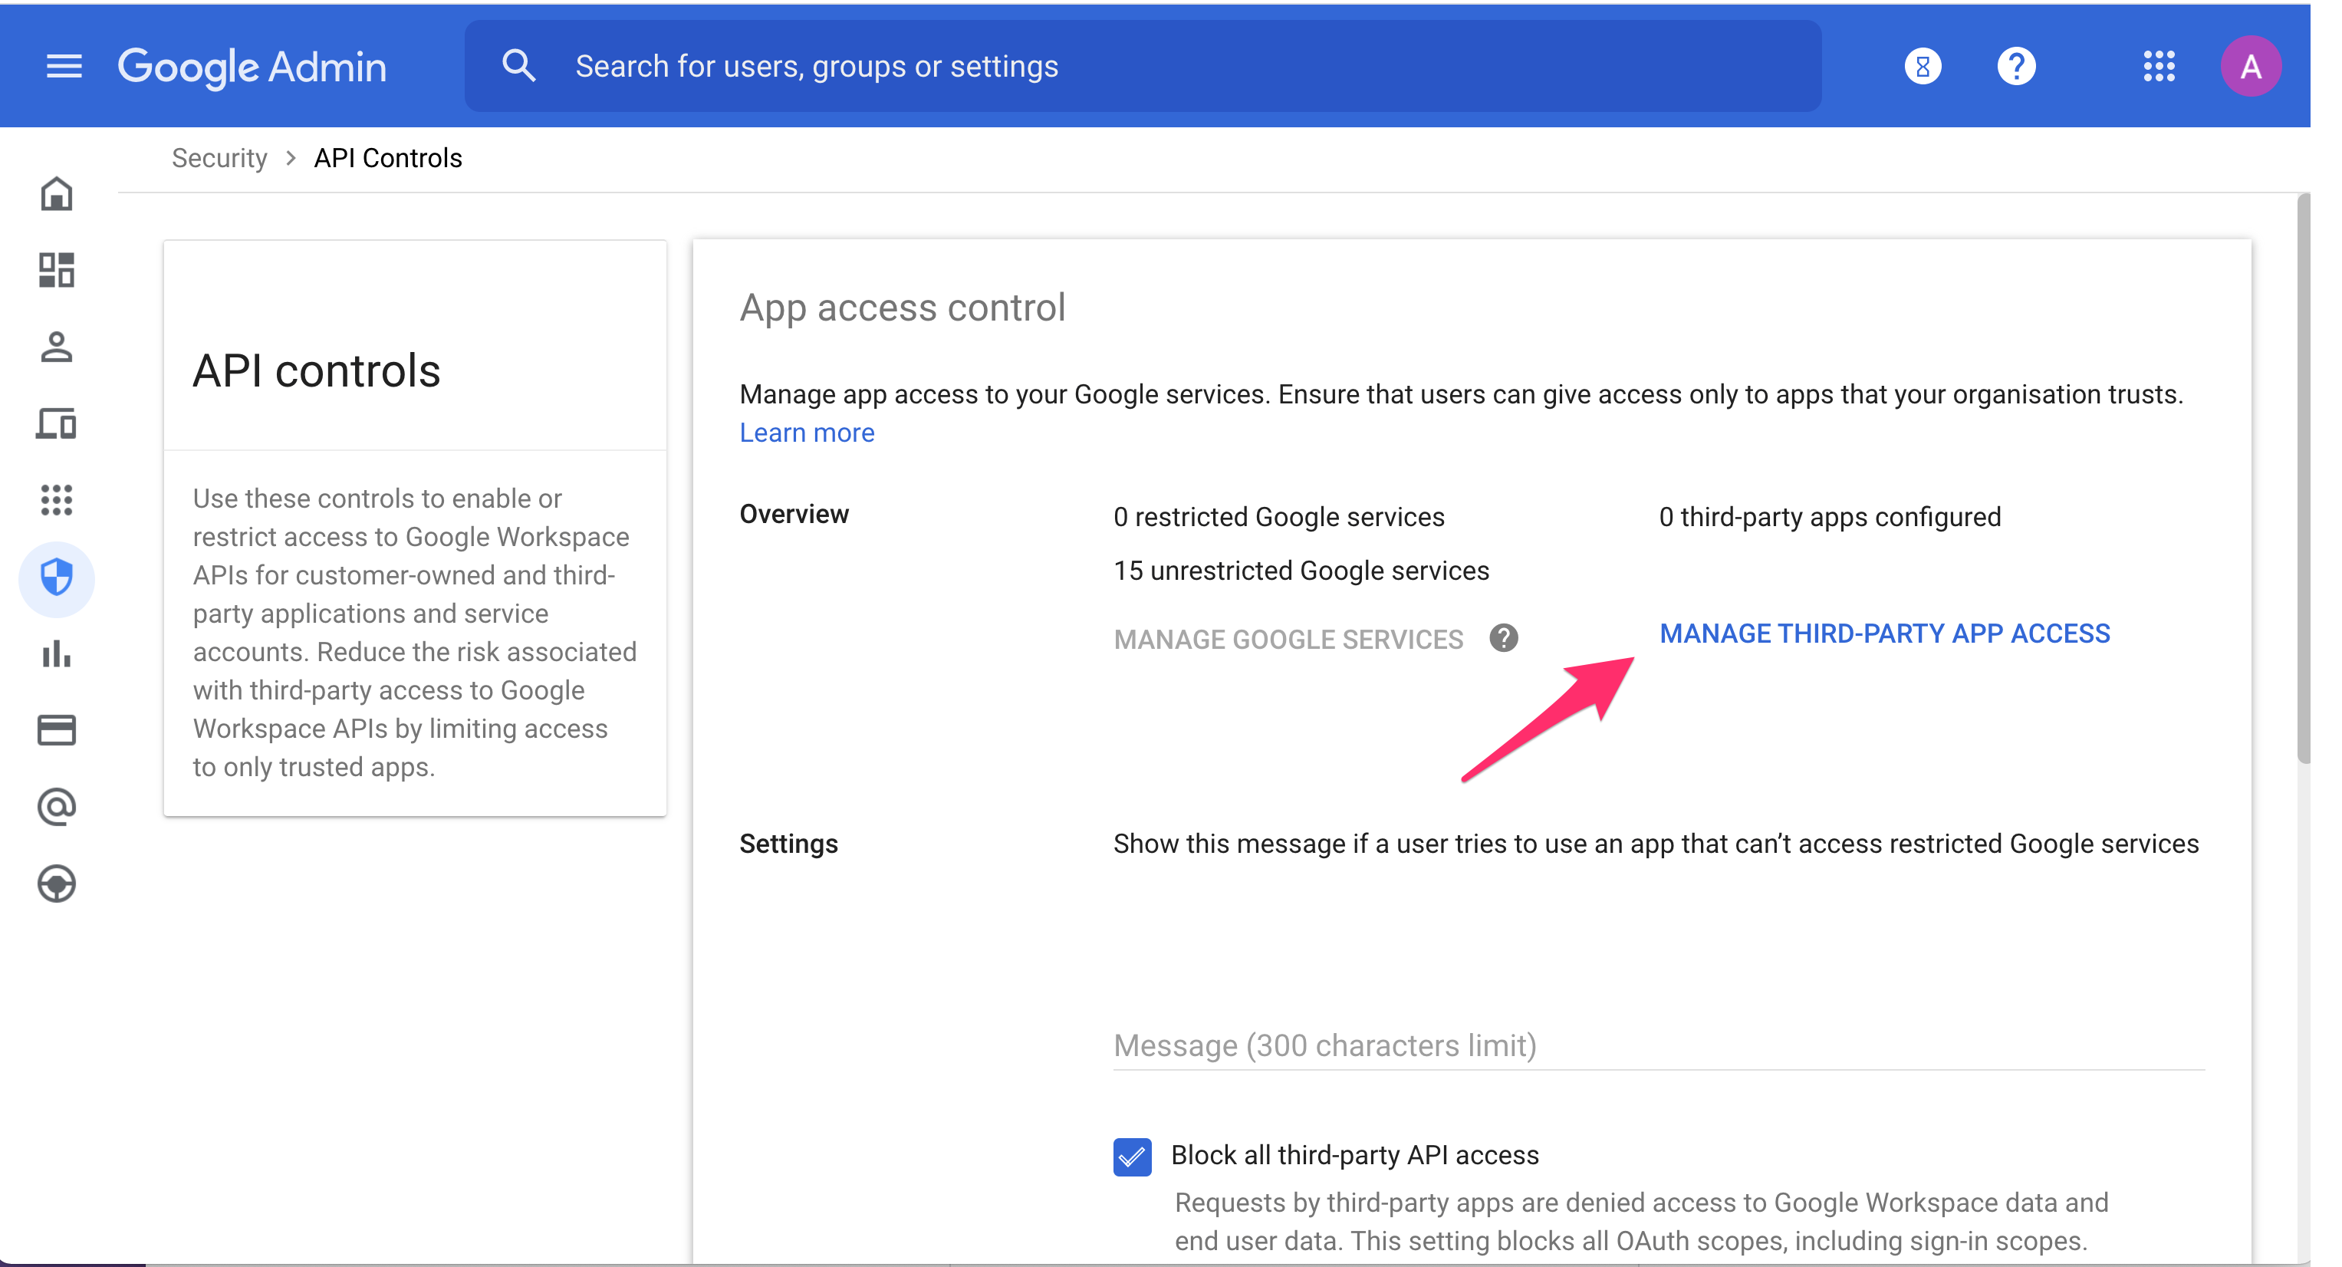Select the Dashboard icon in sidebar
Viewport: 2342px width, 1267px height.
pos(57,270)
